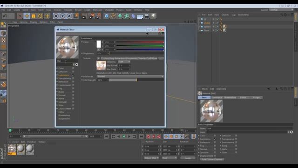The height and width of the screenshot is (168, 298).
Task: Click the Apply button in coordinates panel
Action: (188, 158)
